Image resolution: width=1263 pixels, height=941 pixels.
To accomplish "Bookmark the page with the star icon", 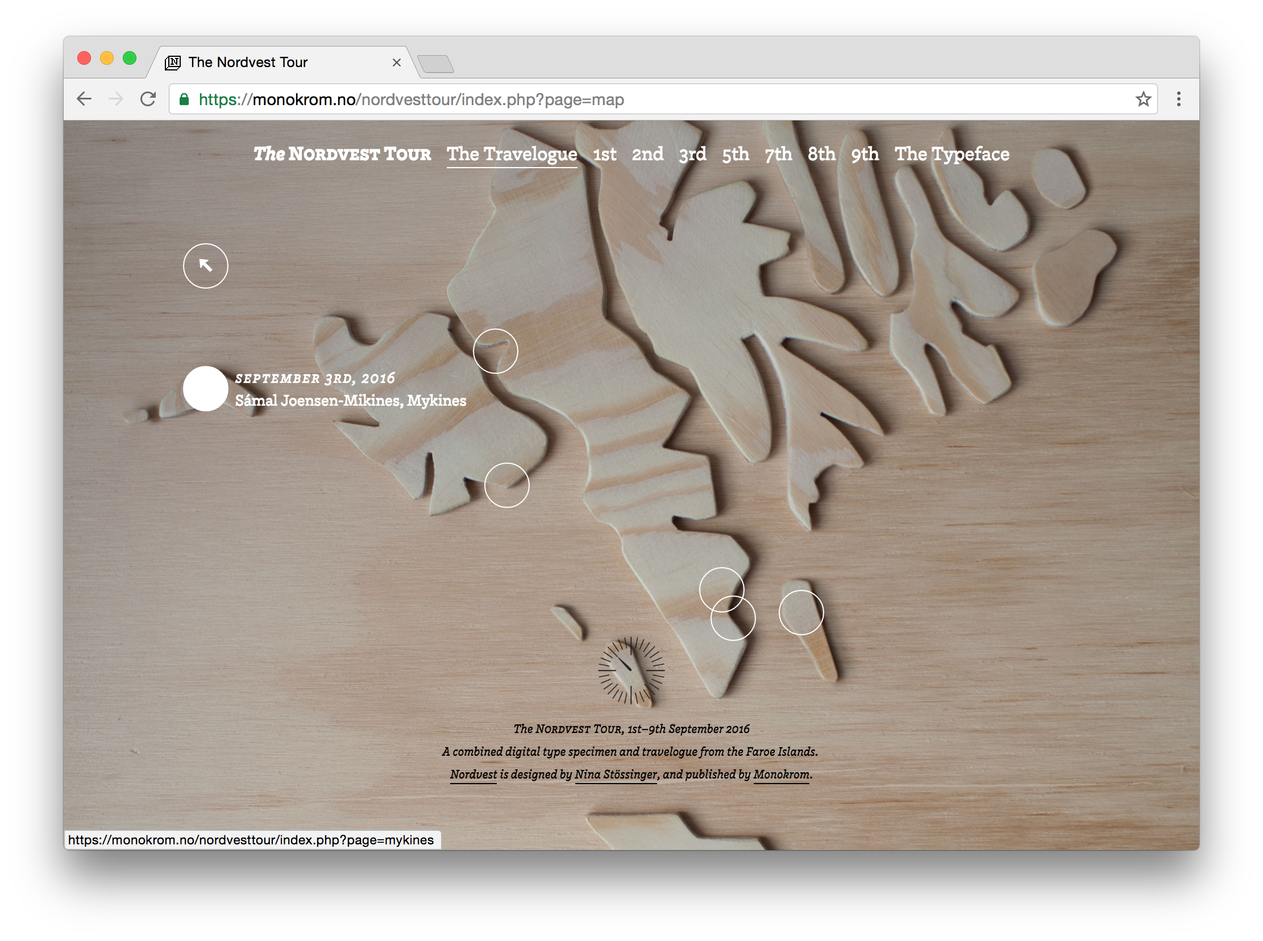I will 1143,99.
